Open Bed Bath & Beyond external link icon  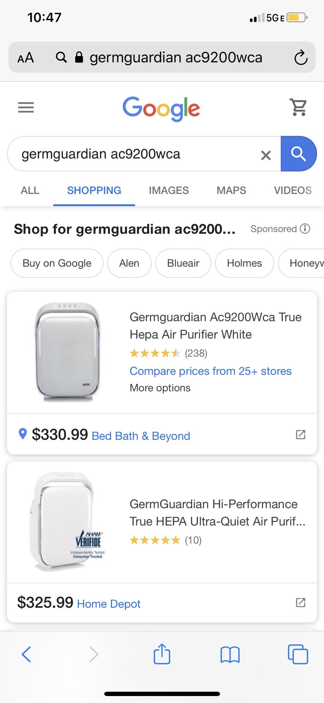coord(300,435)
